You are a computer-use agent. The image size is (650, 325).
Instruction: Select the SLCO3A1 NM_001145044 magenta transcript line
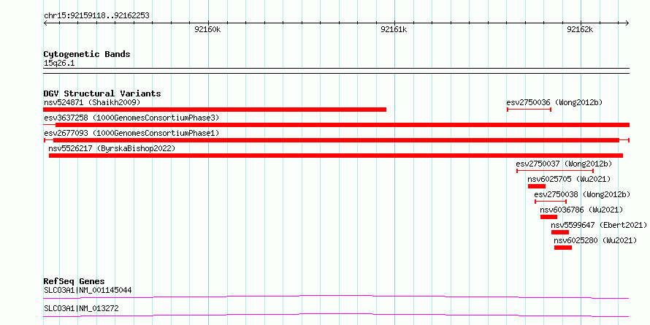pos(336,297)
